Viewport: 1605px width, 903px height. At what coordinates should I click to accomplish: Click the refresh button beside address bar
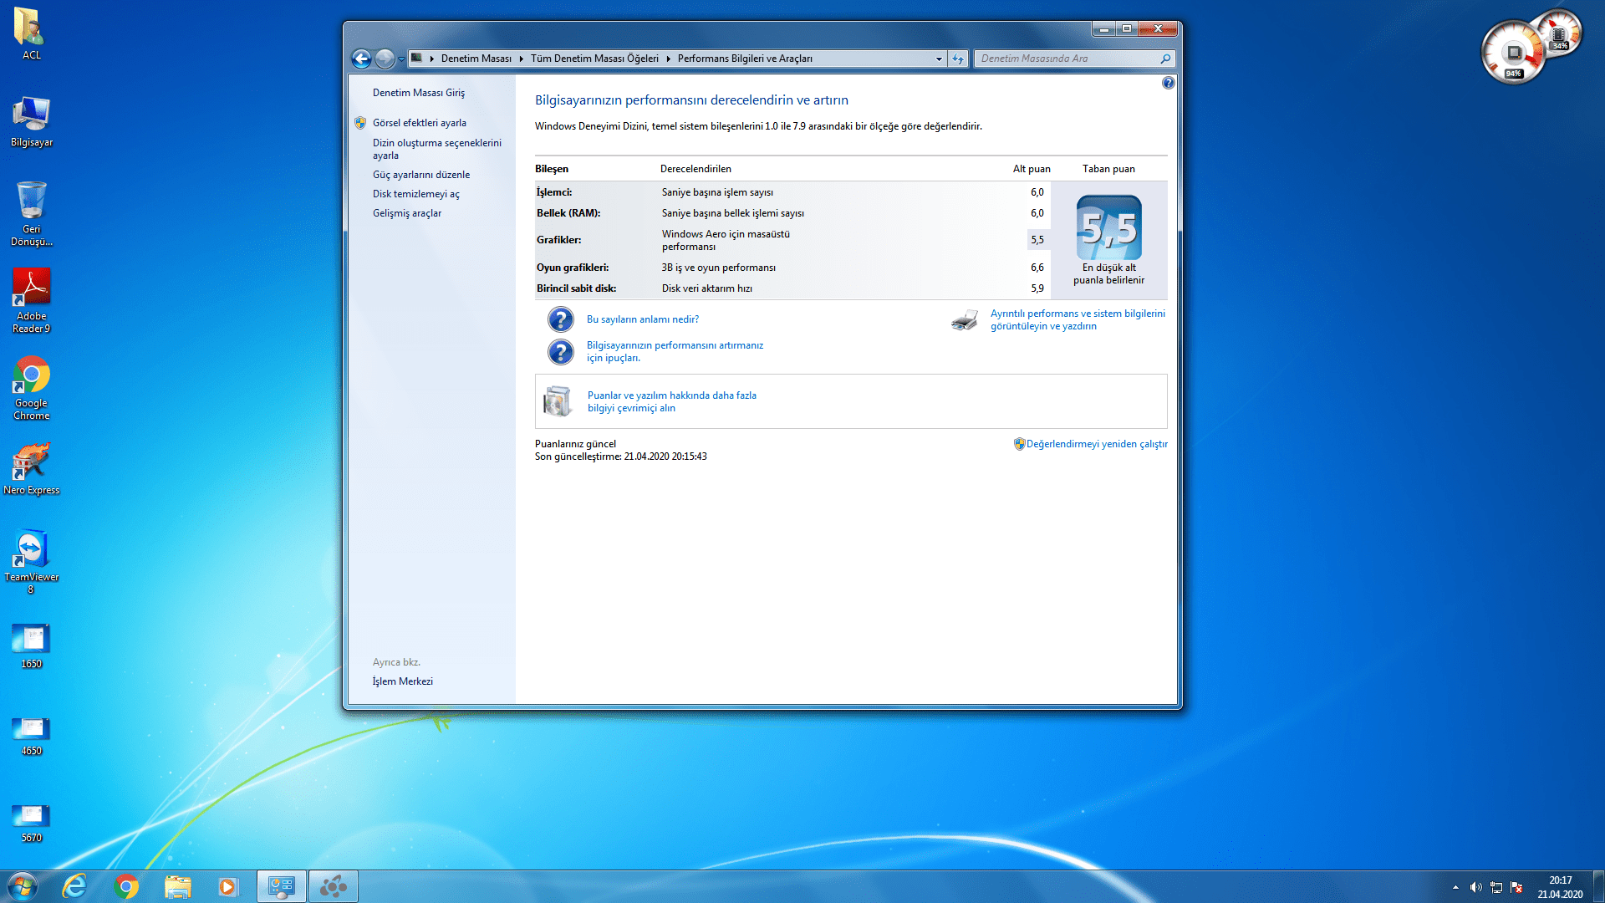coord(958,59)
